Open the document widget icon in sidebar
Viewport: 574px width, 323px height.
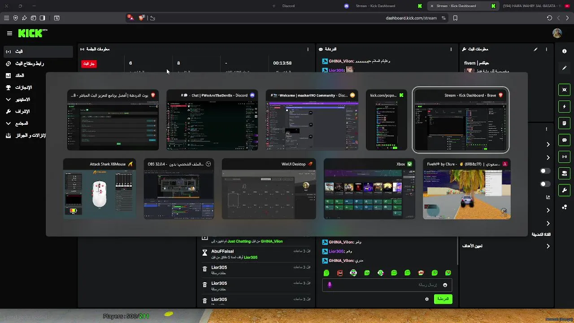[564, 123]
